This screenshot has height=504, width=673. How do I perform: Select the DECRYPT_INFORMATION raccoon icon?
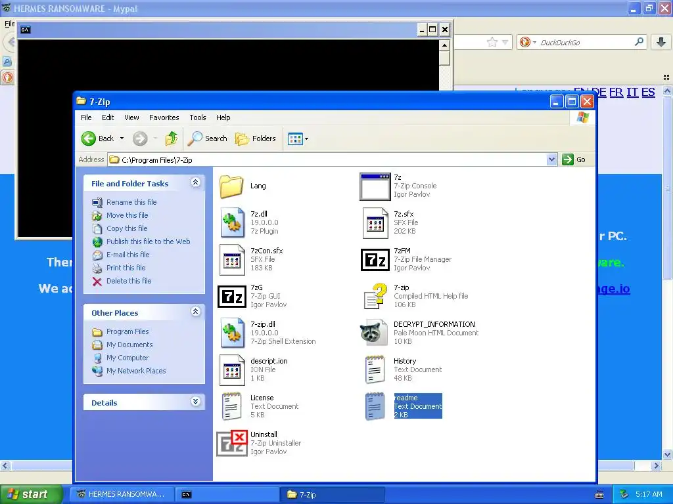pos(373,333)
